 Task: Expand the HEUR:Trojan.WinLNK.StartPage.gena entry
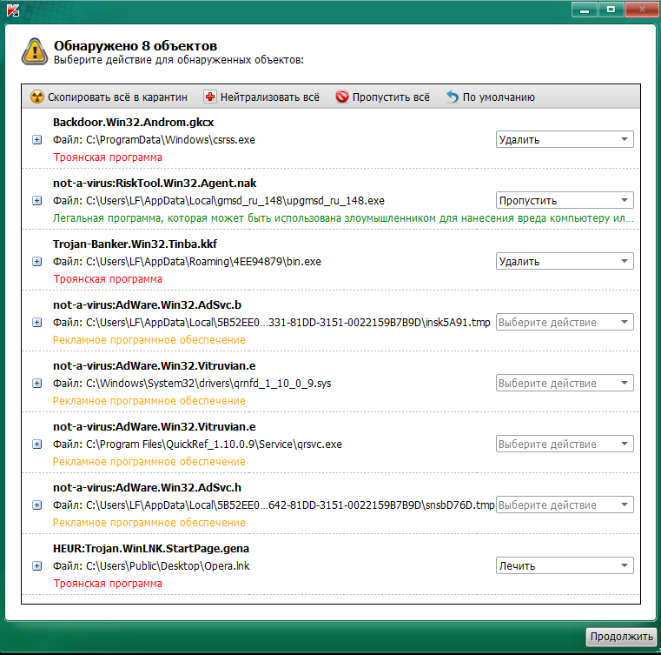37,566
